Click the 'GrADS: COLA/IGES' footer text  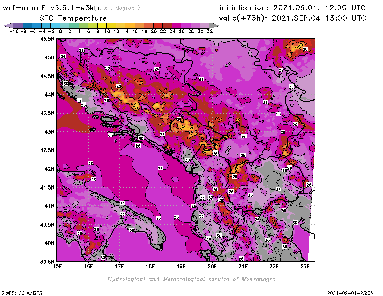(x=22, y=293)
